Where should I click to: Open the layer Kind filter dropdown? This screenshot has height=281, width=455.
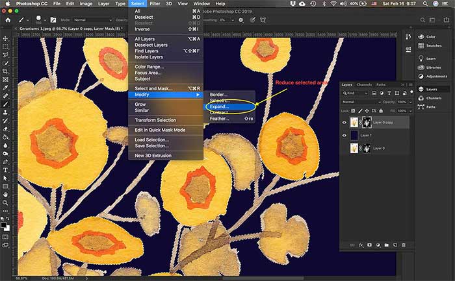(357, 93)
